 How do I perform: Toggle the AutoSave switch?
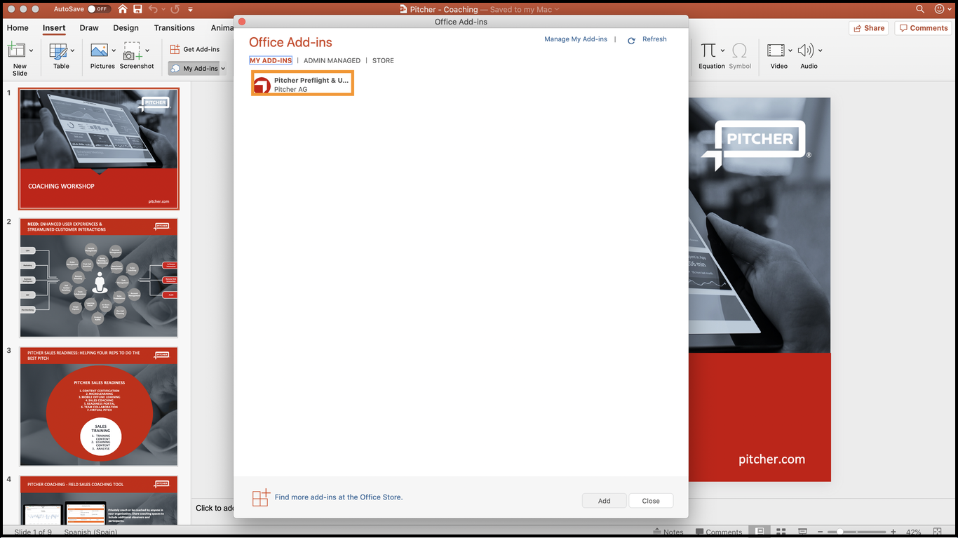[99, 9]
